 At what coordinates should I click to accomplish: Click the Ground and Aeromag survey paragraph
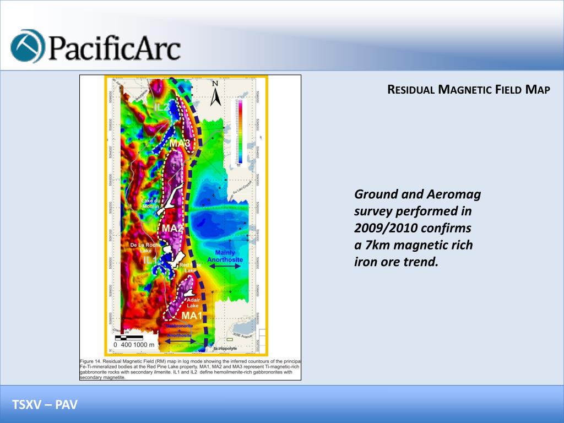(417, 228)
